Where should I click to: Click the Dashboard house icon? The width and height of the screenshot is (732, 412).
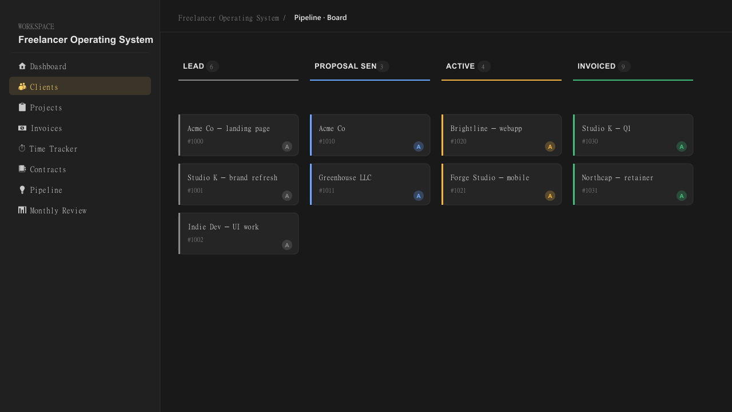tap(22, 66)
